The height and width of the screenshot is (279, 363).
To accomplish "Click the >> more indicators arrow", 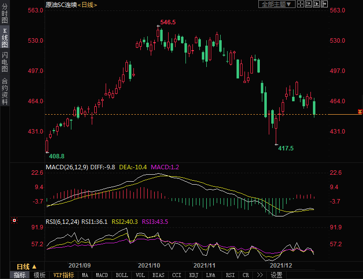I will click(x=260, y=275).
